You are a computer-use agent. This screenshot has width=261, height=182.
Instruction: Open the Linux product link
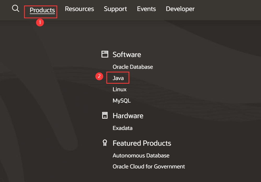point(119,89)
